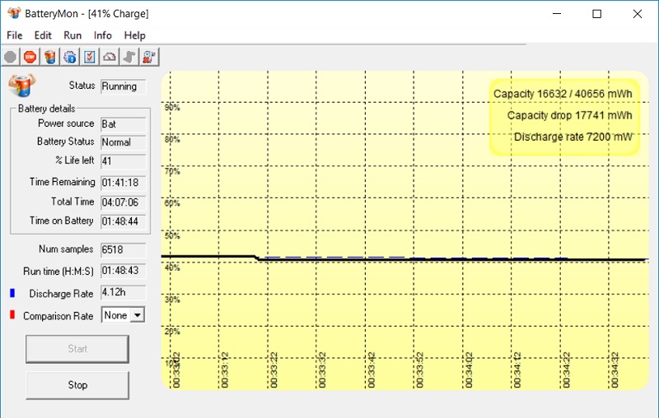This screenshot has width=659, height=418.
Task: Click the 50% axis label on graph
Action: (172, 235)
